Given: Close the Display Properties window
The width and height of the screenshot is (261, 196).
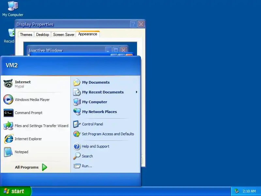Looking at the screenshot, I should click(141, 24).
